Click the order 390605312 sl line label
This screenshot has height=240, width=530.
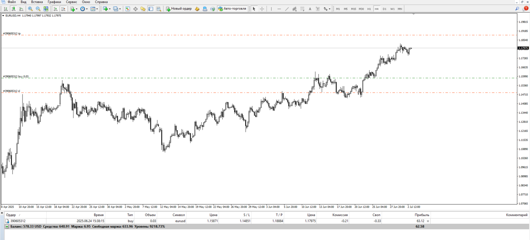pos(12,91)
